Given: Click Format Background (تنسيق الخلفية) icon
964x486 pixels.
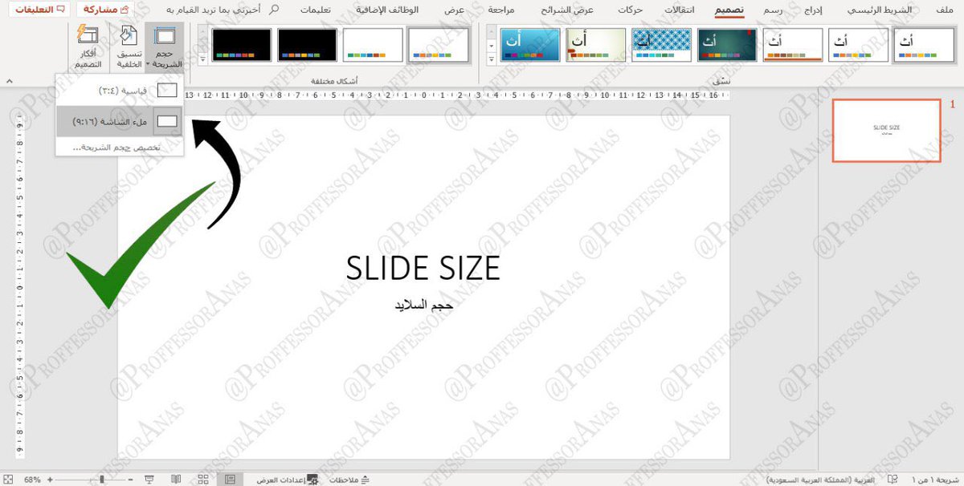Looking at the screenshot, I should point(129,47).
